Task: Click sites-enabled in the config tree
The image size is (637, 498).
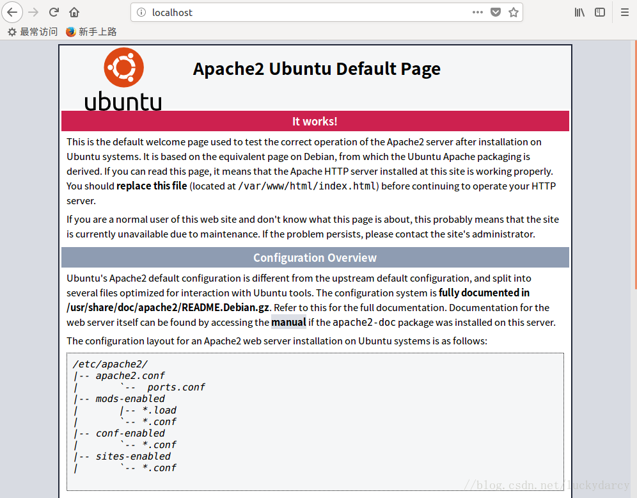Action: pos(133,456)
